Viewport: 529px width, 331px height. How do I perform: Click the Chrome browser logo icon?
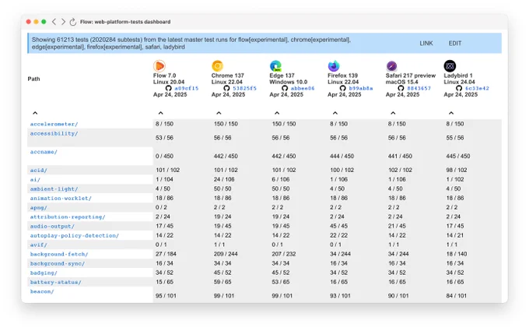[x=218, y=66]
